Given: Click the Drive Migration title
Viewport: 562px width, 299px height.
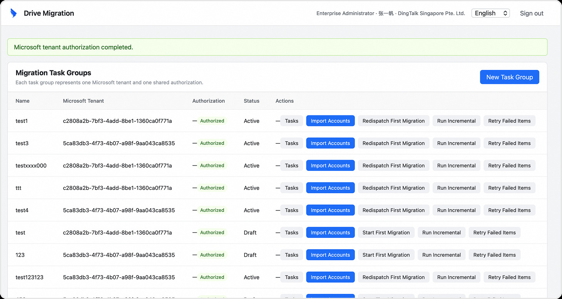Looking at the screenshot, I should (49, 13).
